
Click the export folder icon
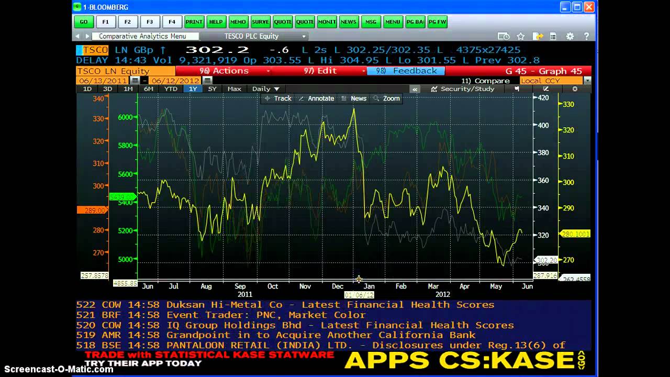coord(538,36)
